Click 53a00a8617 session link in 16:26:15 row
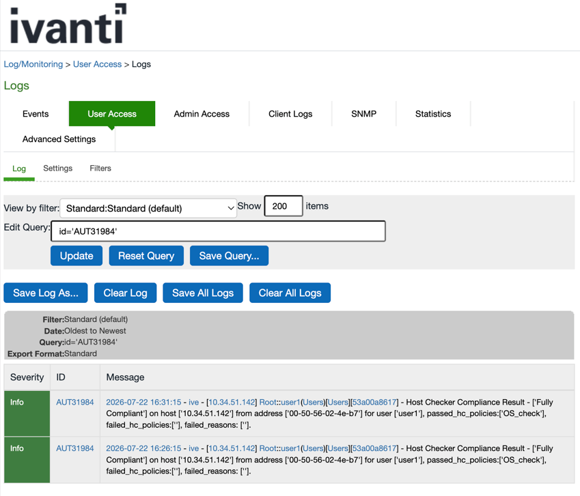This screenshot has height=496, width=580. [x=374, y=448]
